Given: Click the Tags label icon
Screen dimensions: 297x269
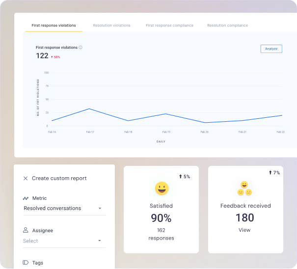Looking at the screenshot, I should pos(26,263).
